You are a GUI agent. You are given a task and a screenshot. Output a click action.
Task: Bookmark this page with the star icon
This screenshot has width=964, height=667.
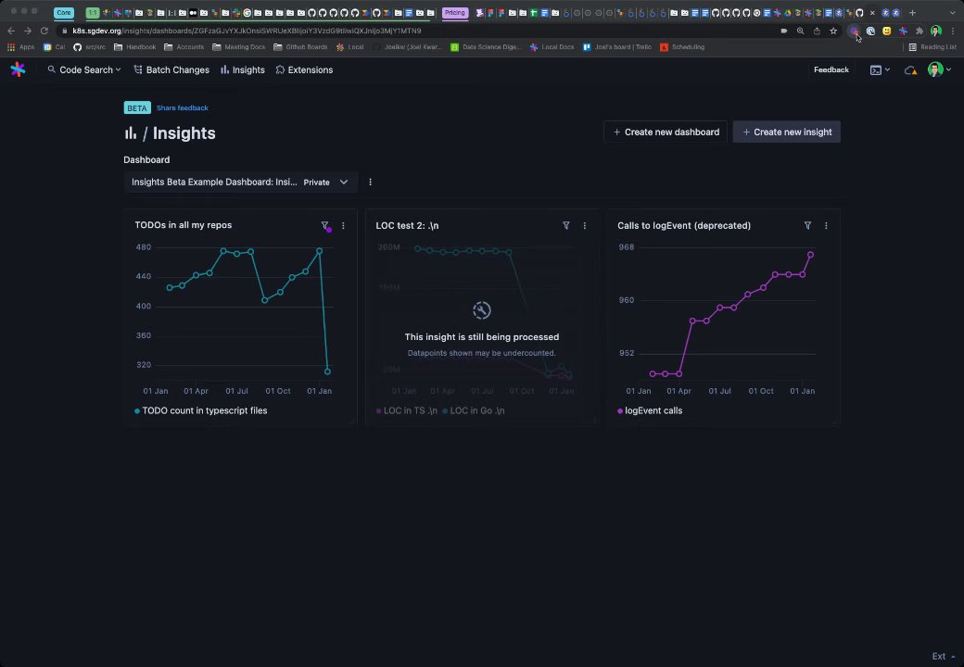pos(833,31)
